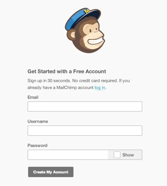Click the Email field label

tap(33, 97)
